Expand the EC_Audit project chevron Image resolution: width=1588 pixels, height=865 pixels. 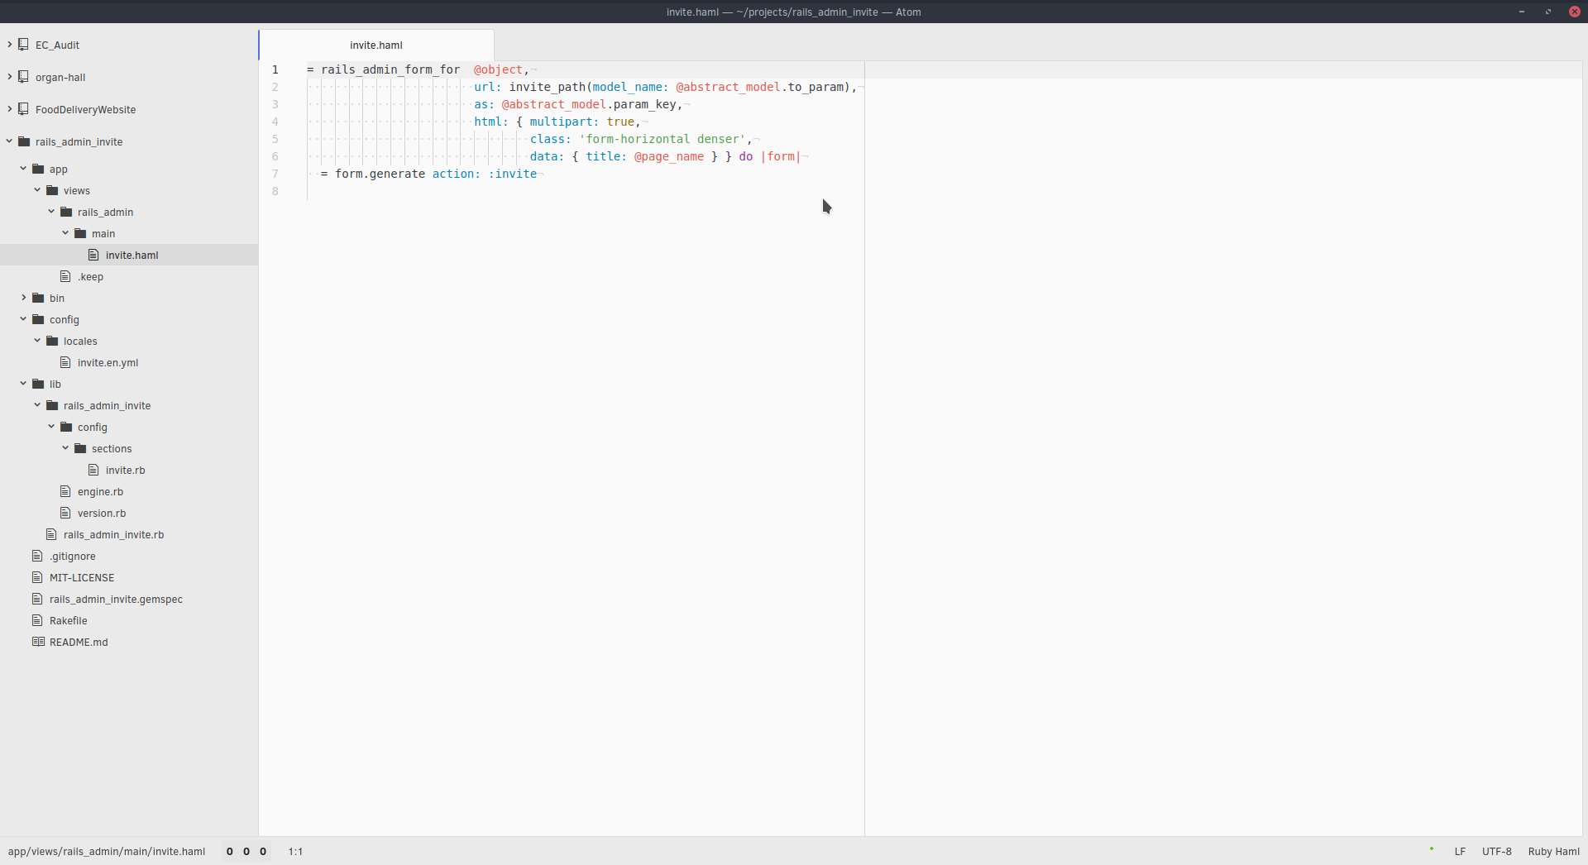click(x=10, y=45)
